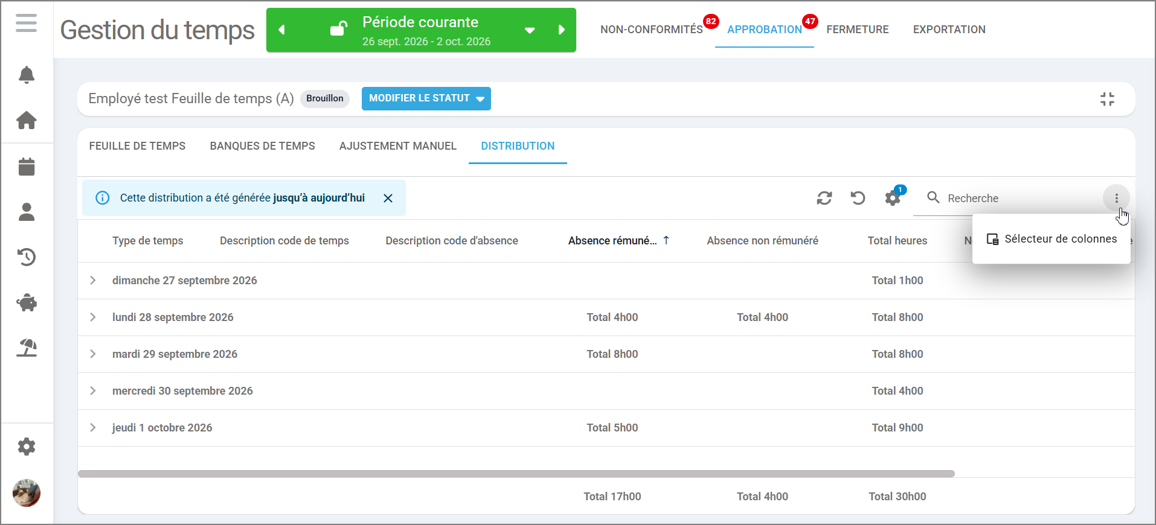Select the Distribution tab
Image resolution: width=1156 pixels, height=525 pixels.
coord(518,146)
